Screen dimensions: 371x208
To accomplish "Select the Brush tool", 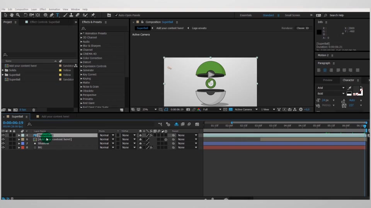I will (65, 15).
